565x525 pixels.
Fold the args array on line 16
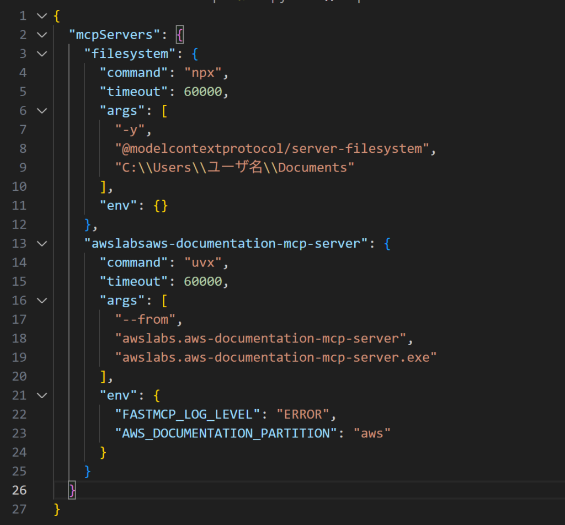42,301
